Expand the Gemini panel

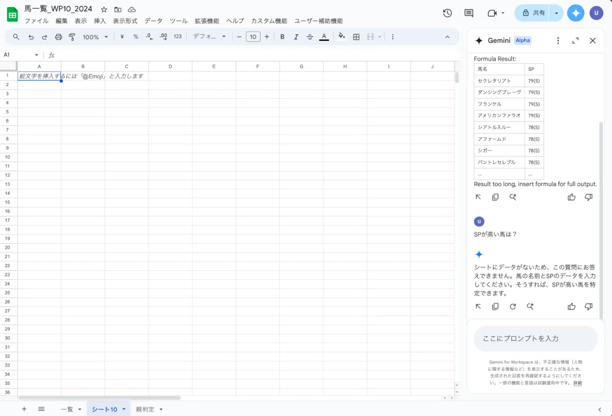tap(575, 41)
